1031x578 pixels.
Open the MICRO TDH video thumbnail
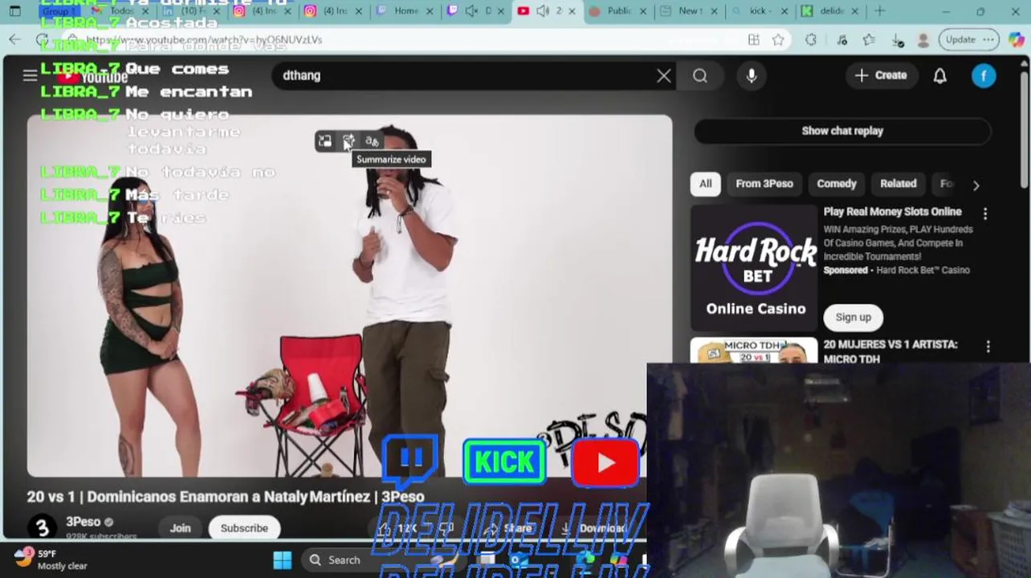pyautogui.click(x=755, y=350)
